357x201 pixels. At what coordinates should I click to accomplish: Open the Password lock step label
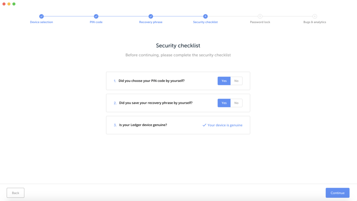260,22
